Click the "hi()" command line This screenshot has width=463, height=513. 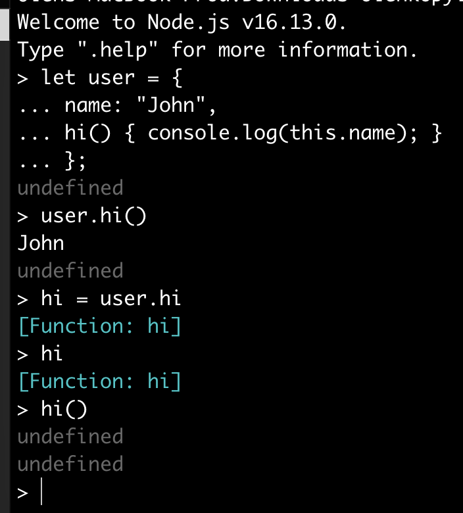pos(53,410)
